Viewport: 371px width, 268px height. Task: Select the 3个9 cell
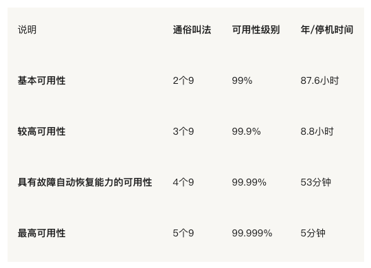(x=183, y=131)
